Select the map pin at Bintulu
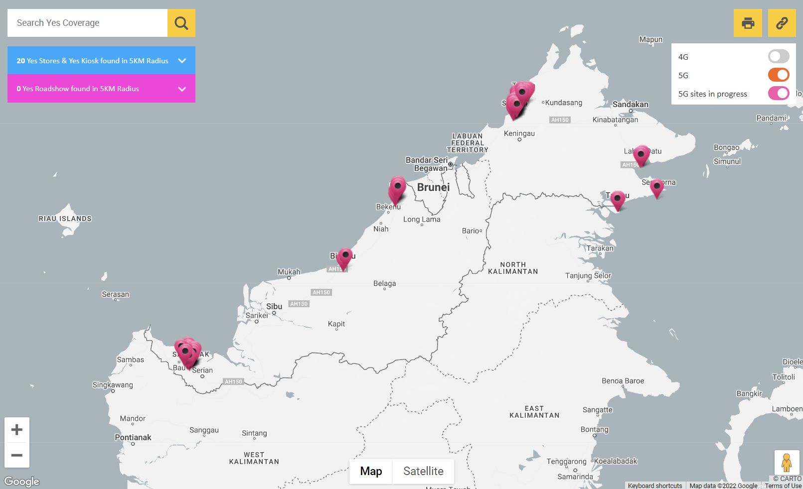 (x=344, y=257)
